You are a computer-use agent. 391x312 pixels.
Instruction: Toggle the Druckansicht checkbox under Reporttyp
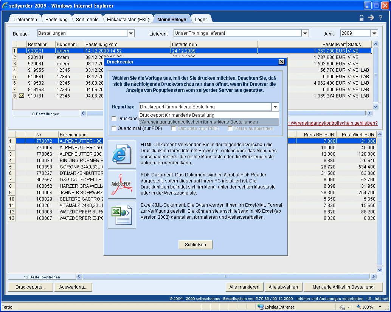114,119
